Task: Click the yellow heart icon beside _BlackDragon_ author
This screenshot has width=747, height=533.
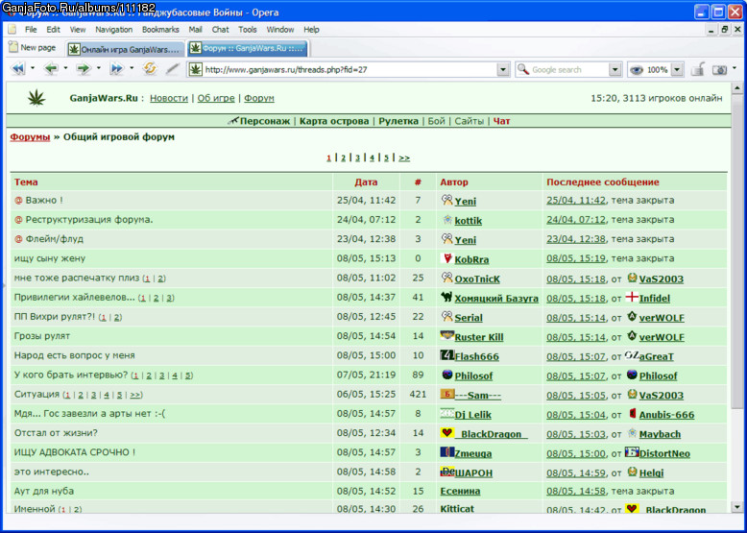Action: click(x=446, y=433)
